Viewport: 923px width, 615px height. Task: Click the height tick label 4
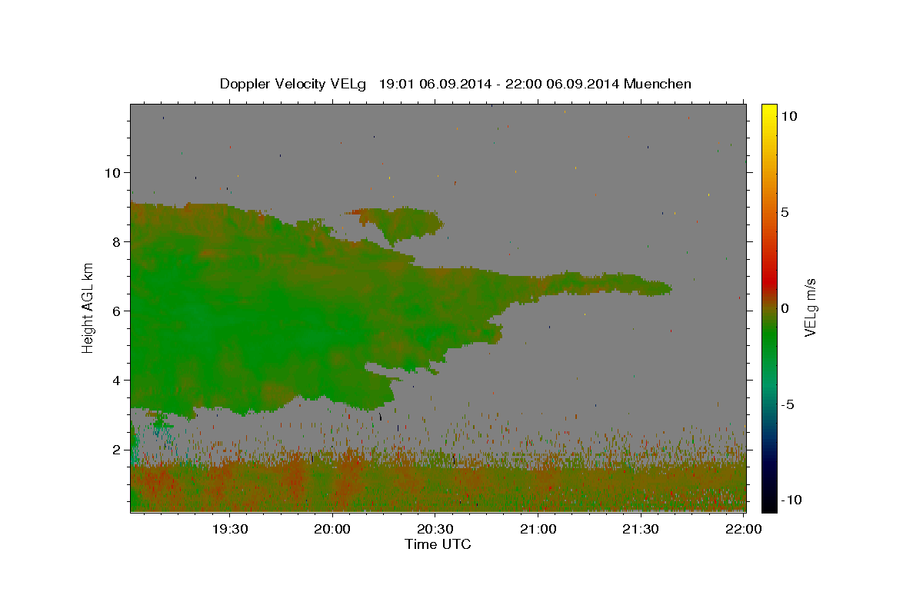pyautogui.click(x=117, y=380)
